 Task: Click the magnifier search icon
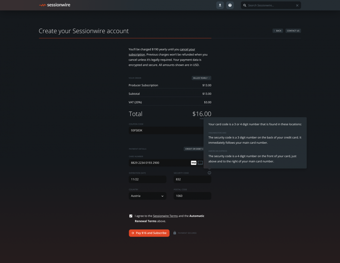point(245,6)
